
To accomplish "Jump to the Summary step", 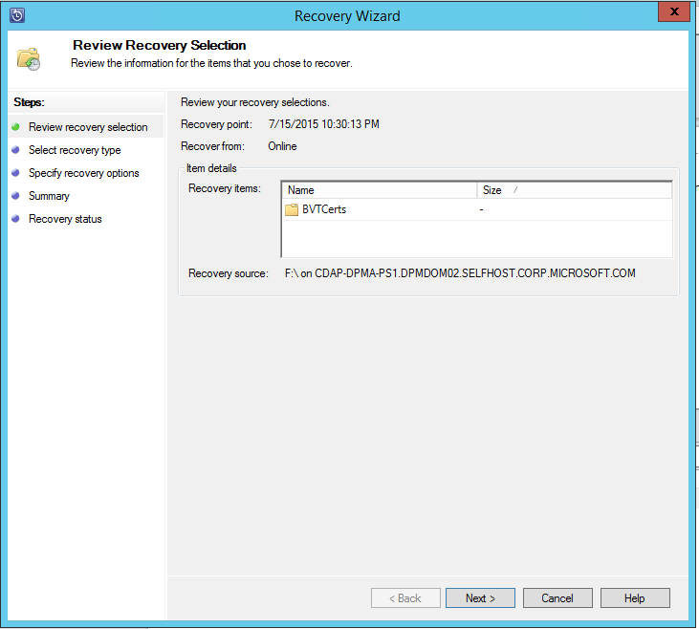I will click(49, 196).
